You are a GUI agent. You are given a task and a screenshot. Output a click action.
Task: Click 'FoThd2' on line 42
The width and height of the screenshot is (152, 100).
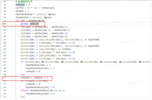pos(66,49)
